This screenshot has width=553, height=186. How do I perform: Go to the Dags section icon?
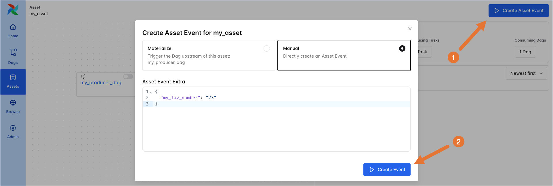coord(13,52)
